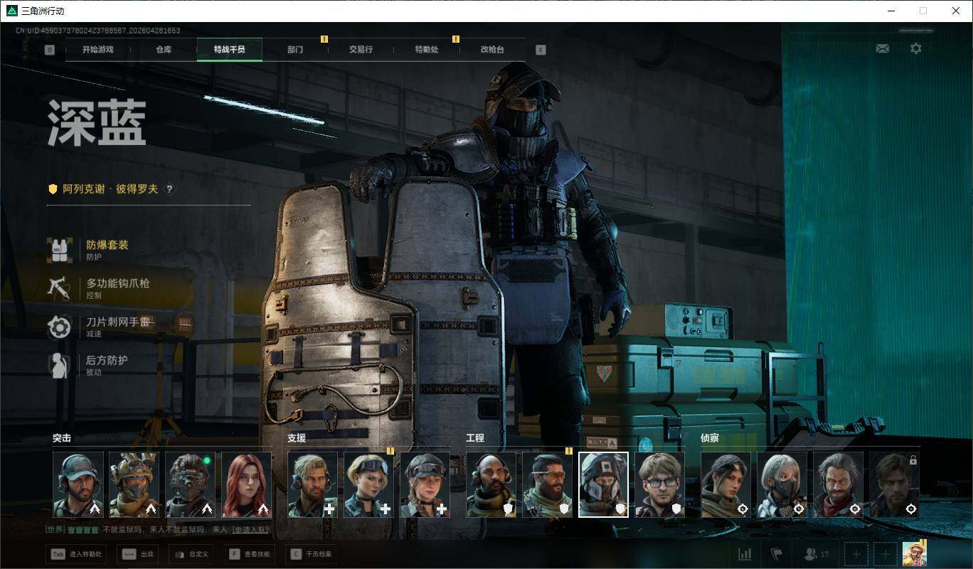This screenshot has width=973, height=569.
Task: Add teammate in slot beside player avatar
Action: click(886, 554)
